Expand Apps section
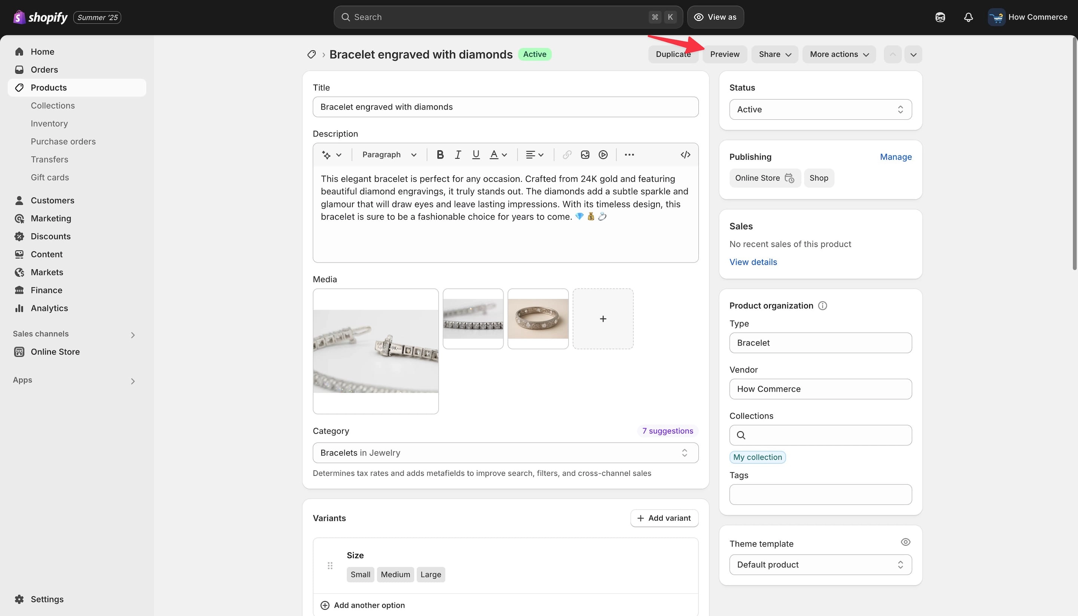 pos(133,381)
